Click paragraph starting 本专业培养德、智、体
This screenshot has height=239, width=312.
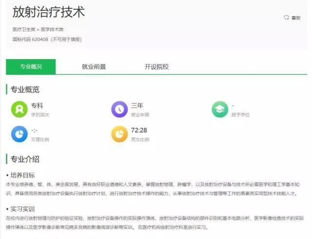(x=153, y=189)
